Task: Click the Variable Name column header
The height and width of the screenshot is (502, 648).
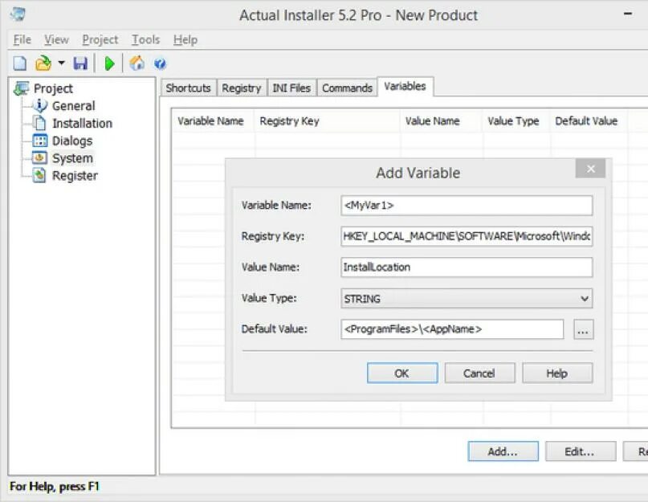Action: point(214,120)
